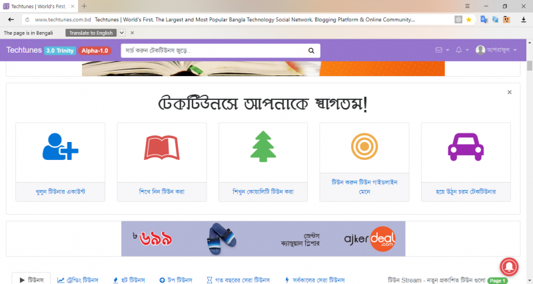The image size is (533, 284).
Task: Open the notifications bell in header
Action: point(458,50)
